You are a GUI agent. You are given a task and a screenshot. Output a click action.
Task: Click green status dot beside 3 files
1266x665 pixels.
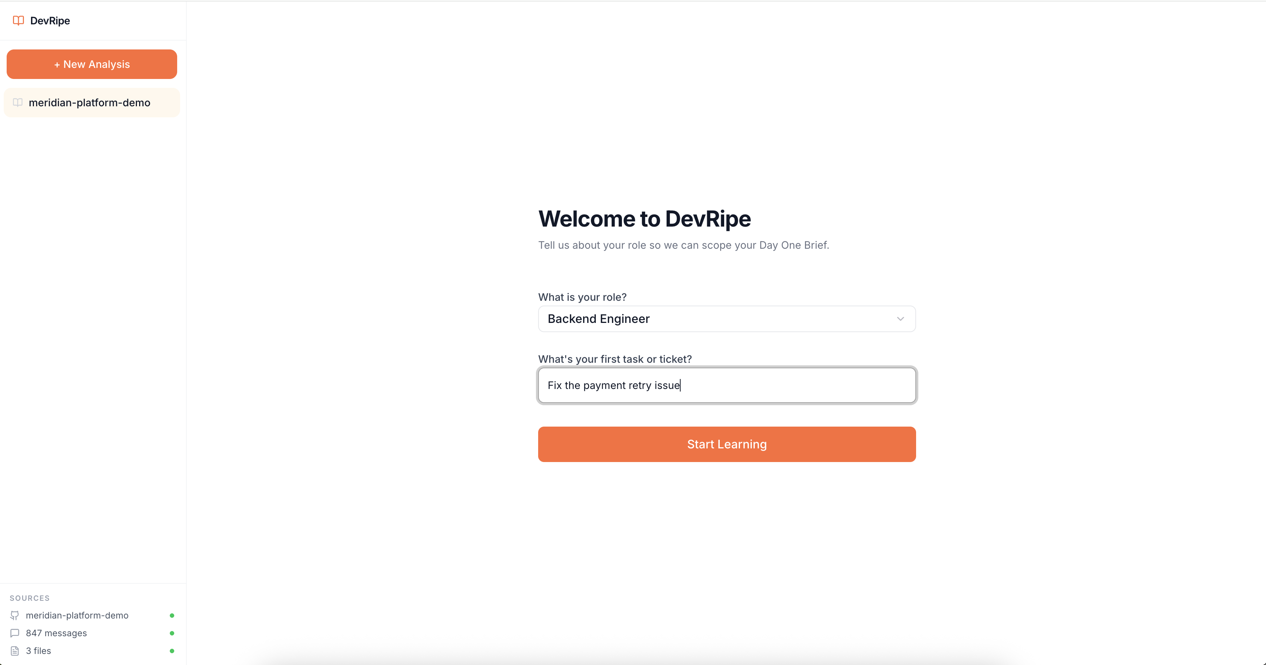pos(172,651)
